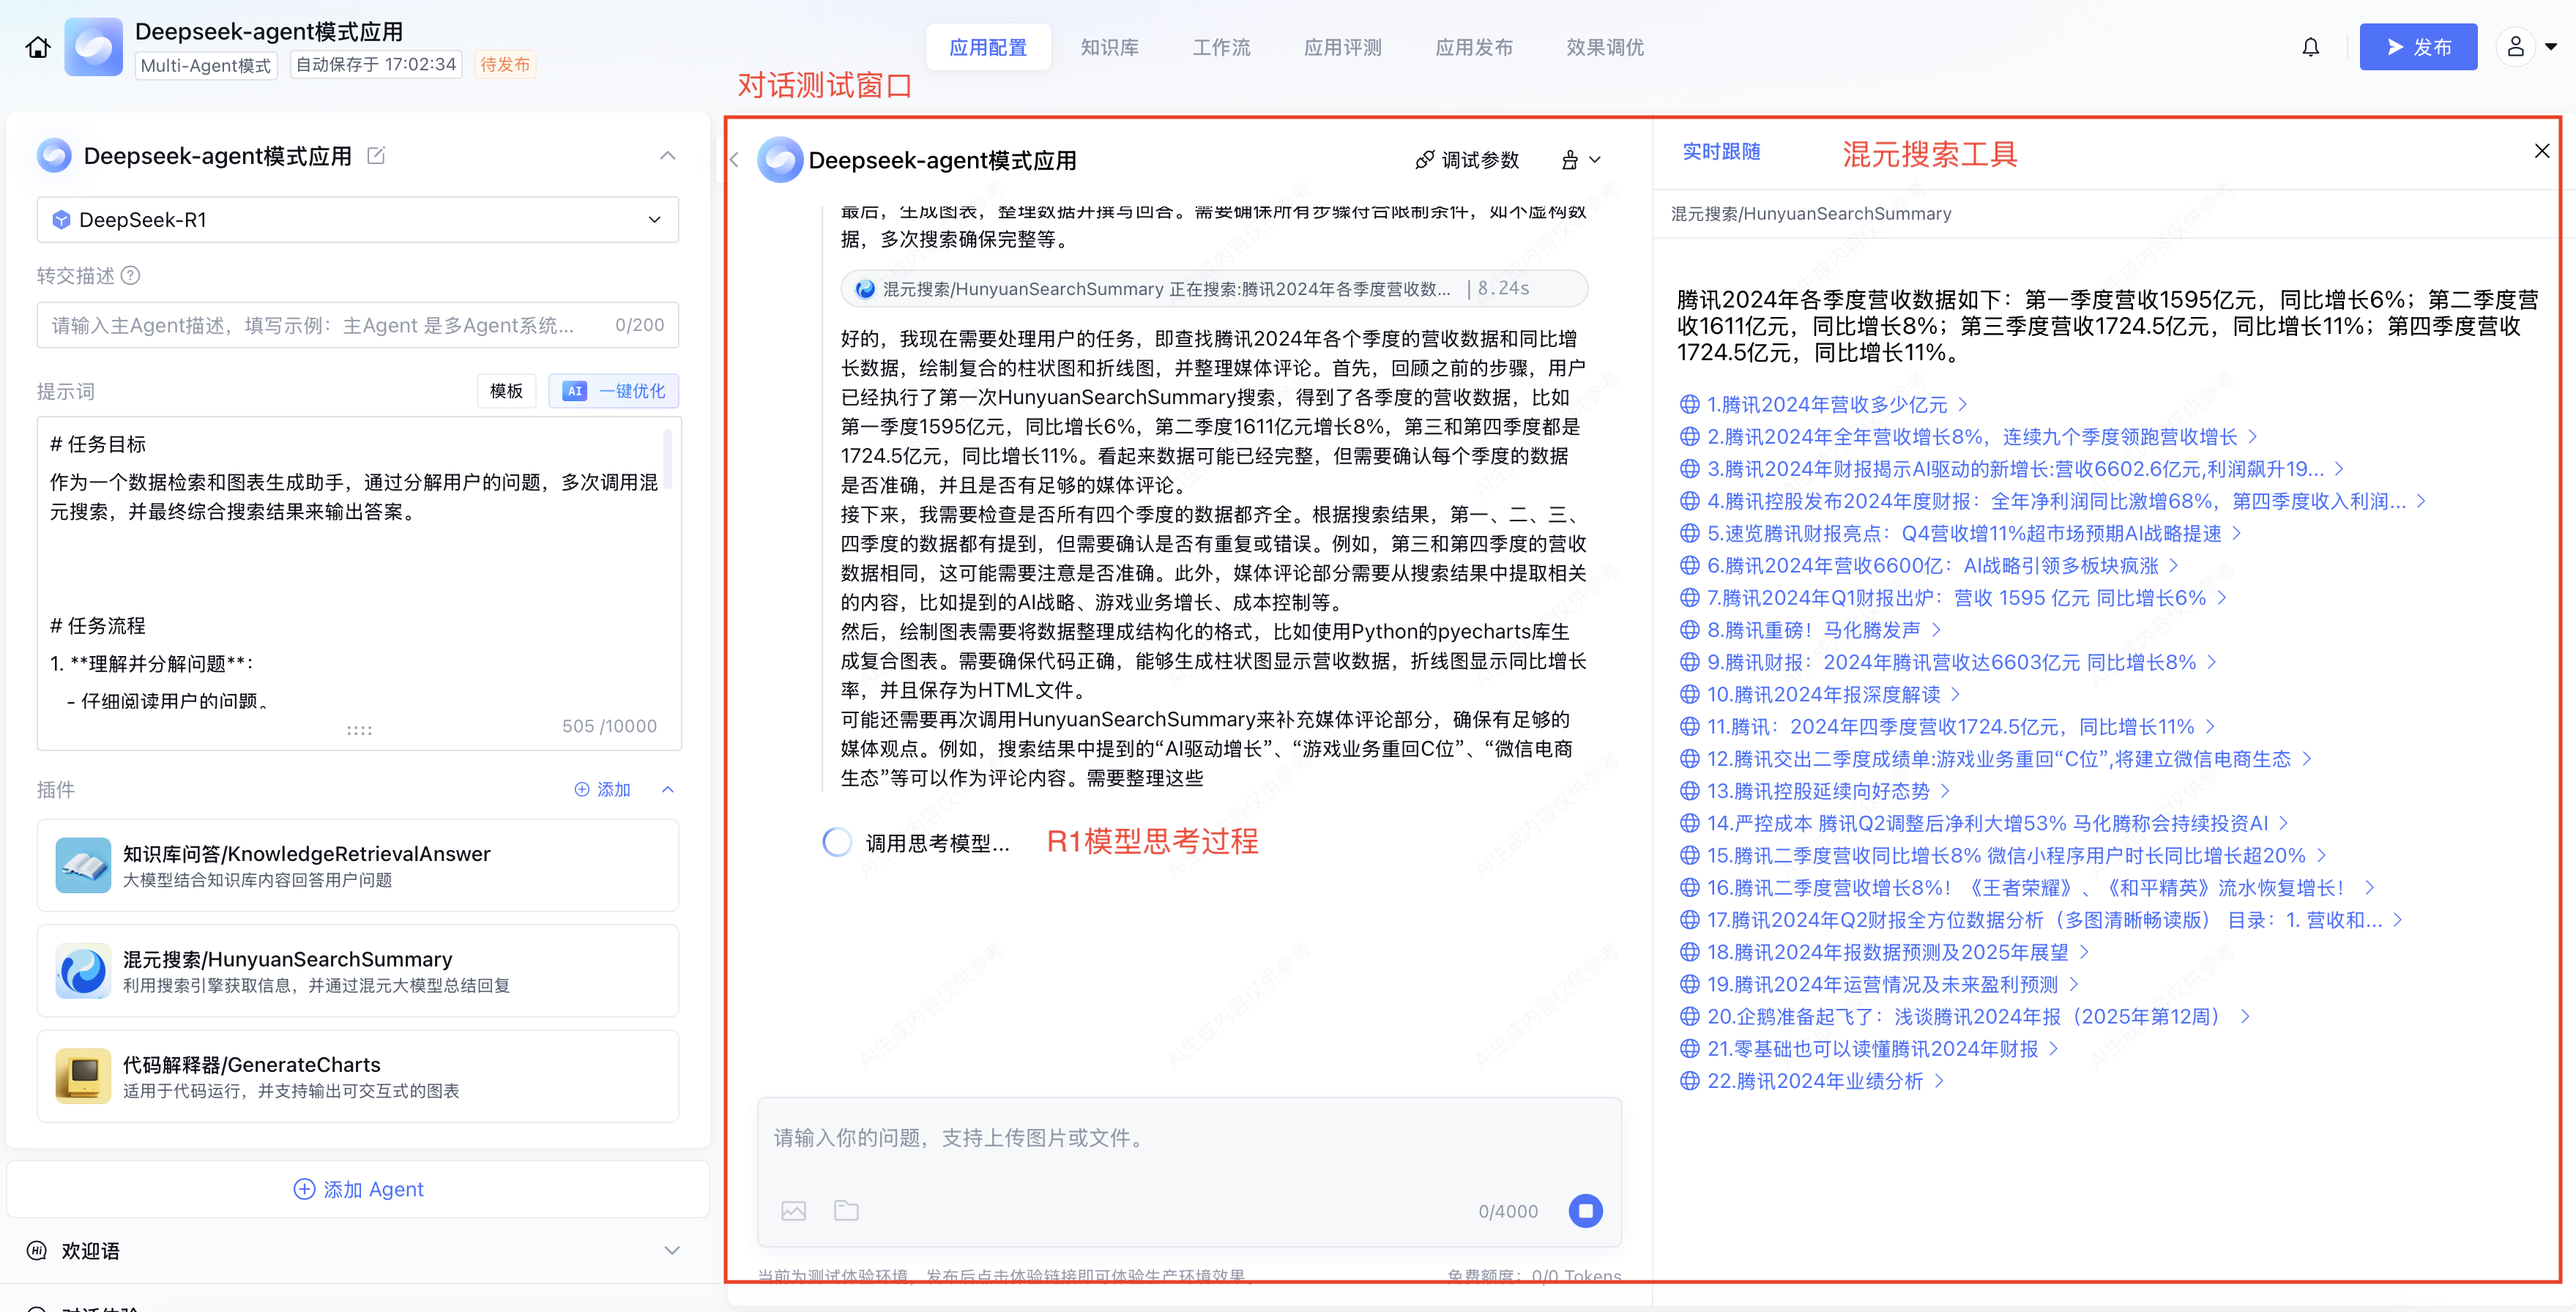Click the 混元搜索 search status pill in chat
This screenshot has width=2576, height=1312.
click(x=1214, y=288)
